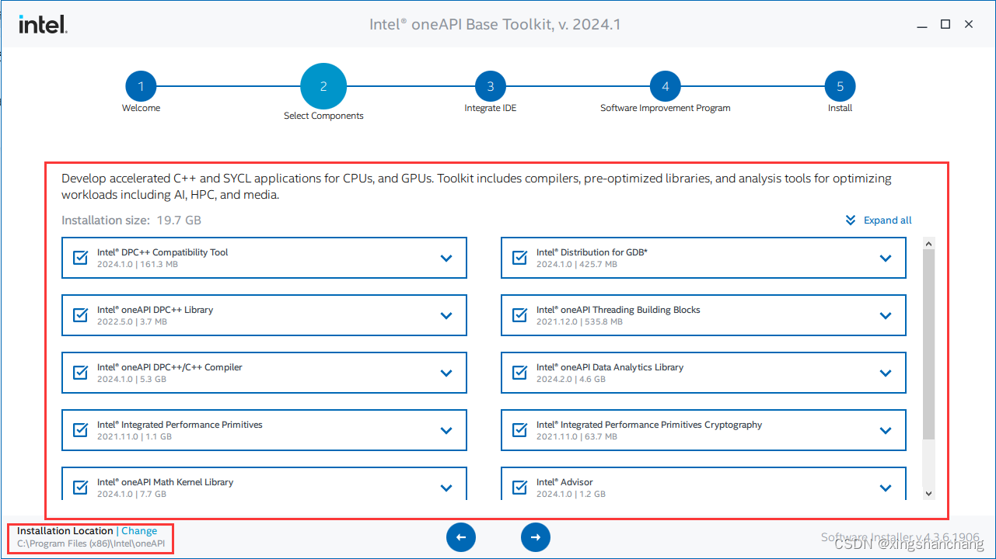Expand DPC++ Compatibility Tool details chevron

446,259
